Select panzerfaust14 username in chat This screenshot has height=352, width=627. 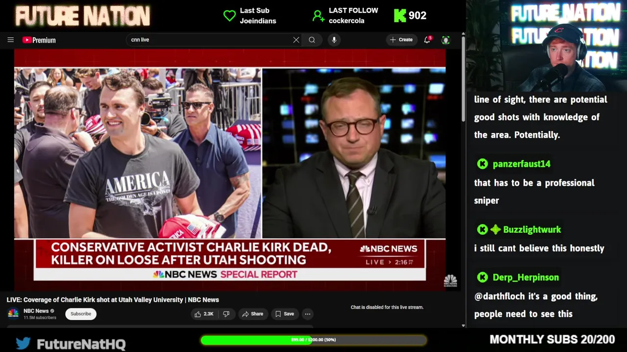click(522, 164)
